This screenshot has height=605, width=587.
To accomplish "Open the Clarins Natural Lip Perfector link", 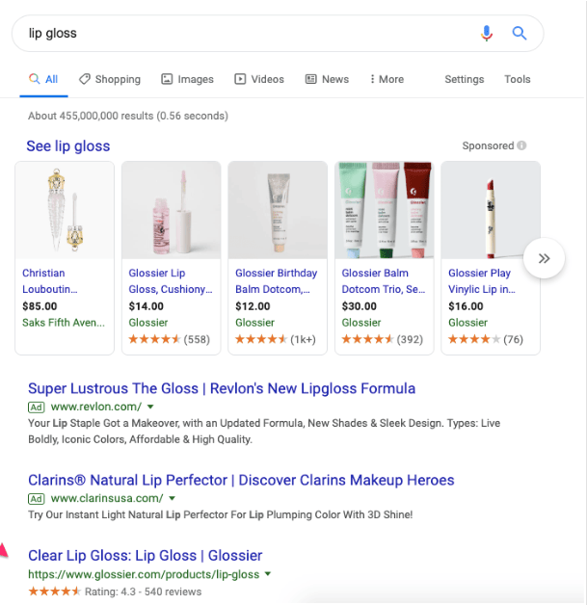I will click(241, 481).
